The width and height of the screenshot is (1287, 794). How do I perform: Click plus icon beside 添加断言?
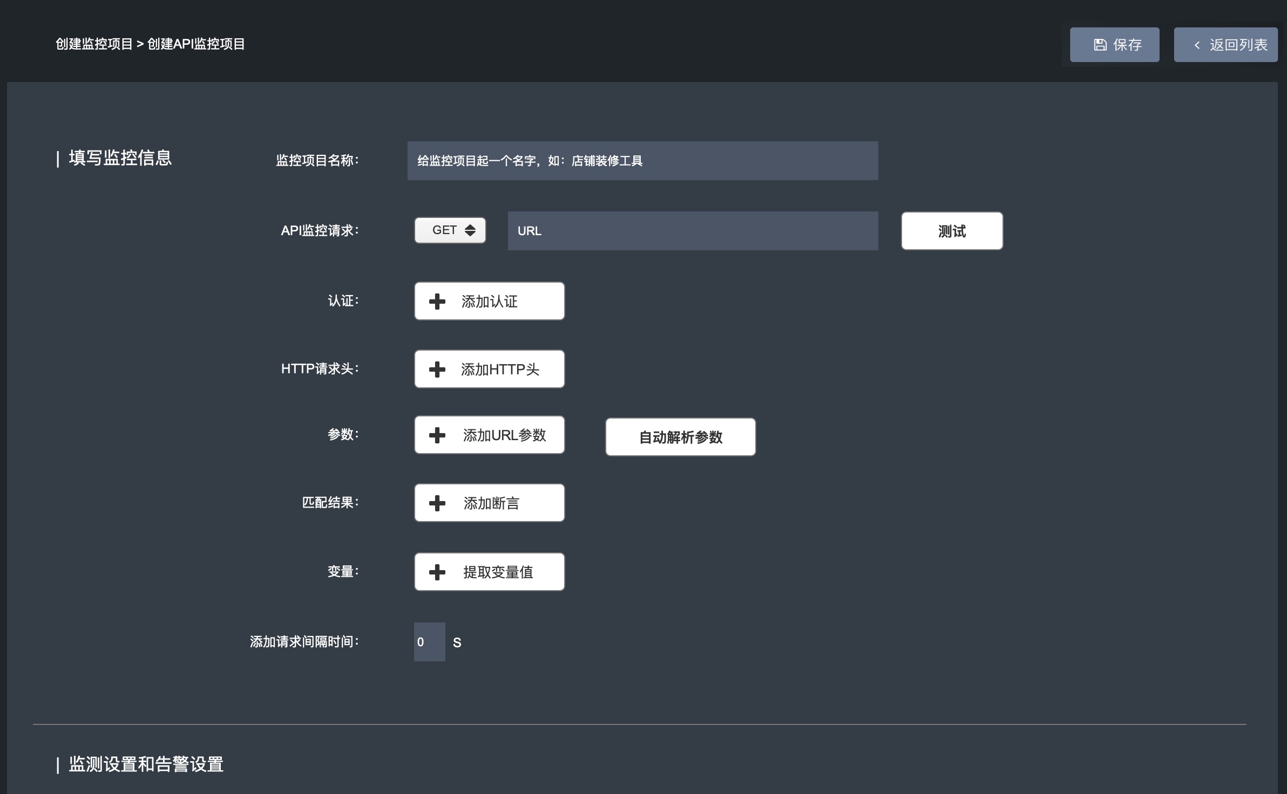[x=437, y=503]
